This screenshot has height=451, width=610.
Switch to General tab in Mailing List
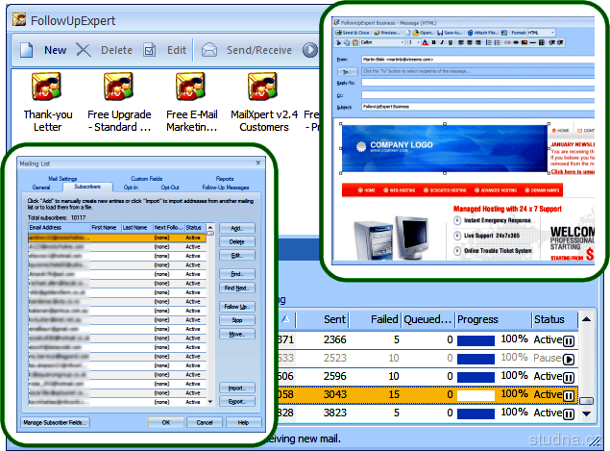[x=41, y=188]
